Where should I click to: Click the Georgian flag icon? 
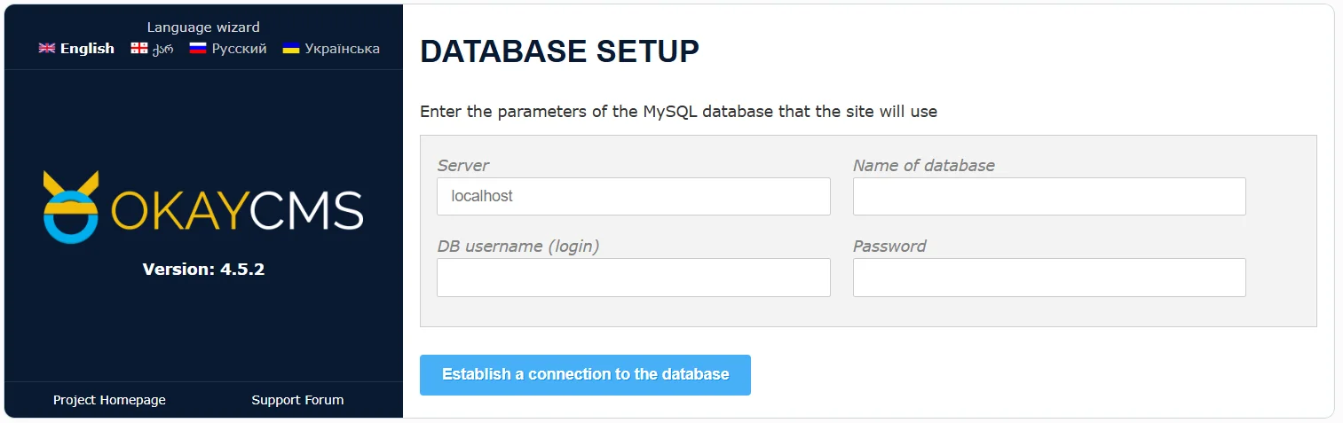click(x=138, y=49)
